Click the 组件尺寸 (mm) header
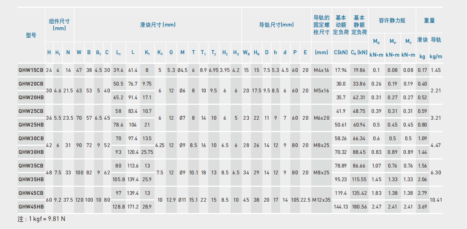467x229 pixels. tap(59, 25)
